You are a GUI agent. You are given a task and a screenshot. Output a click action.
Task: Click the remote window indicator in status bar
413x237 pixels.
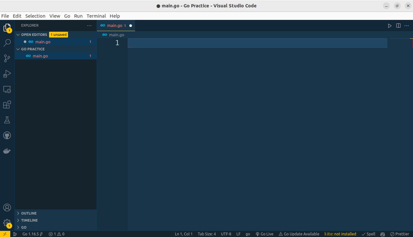click(5, 234)
